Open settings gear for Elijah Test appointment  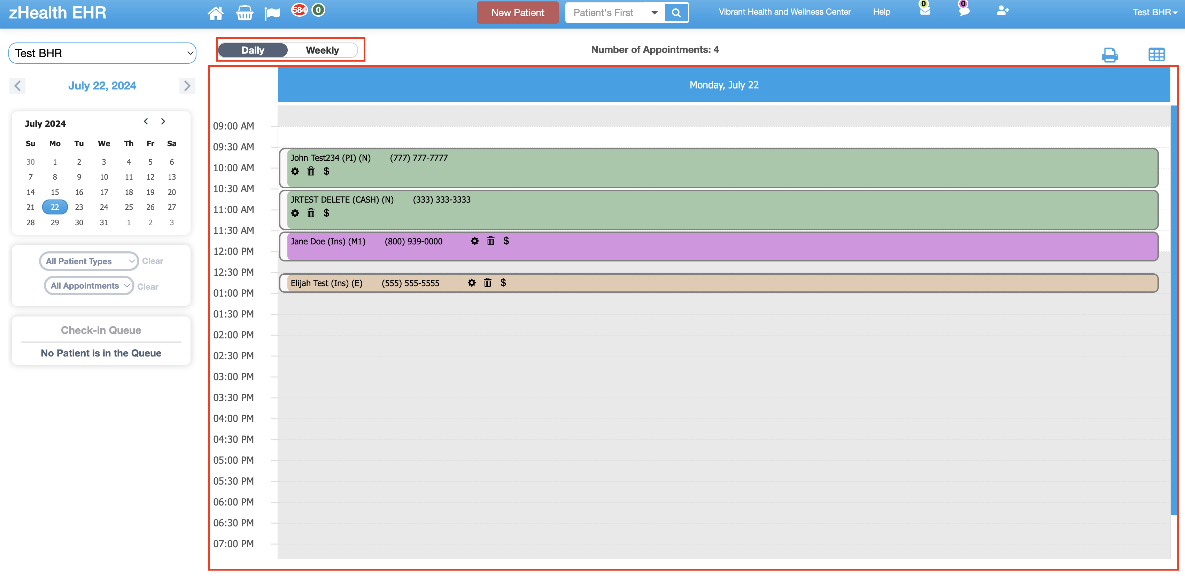pyautogui.click(x=472, y=283)
